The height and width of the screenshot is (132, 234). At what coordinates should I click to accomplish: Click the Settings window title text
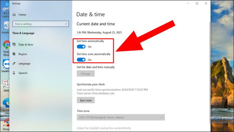click(x=16, y=3)
